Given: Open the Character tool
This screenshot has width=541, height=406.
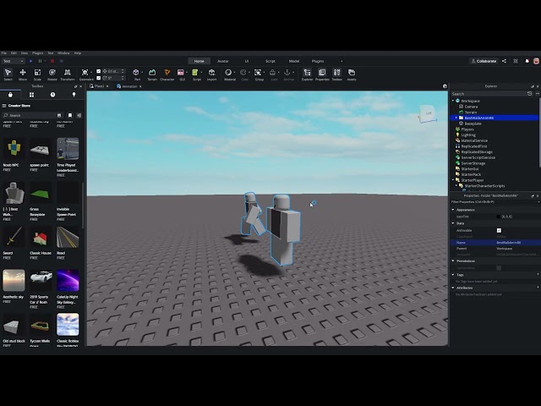Looking at the screenshot, I should click(x=167, y=74).
